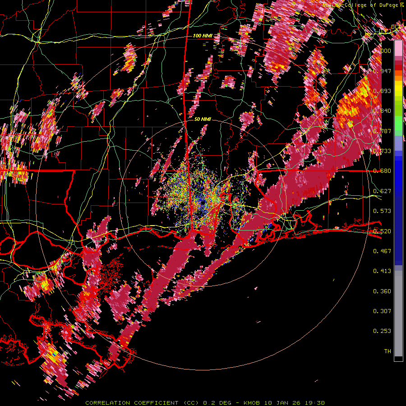Select the 0.413 scale value

(x=382, y=271)
